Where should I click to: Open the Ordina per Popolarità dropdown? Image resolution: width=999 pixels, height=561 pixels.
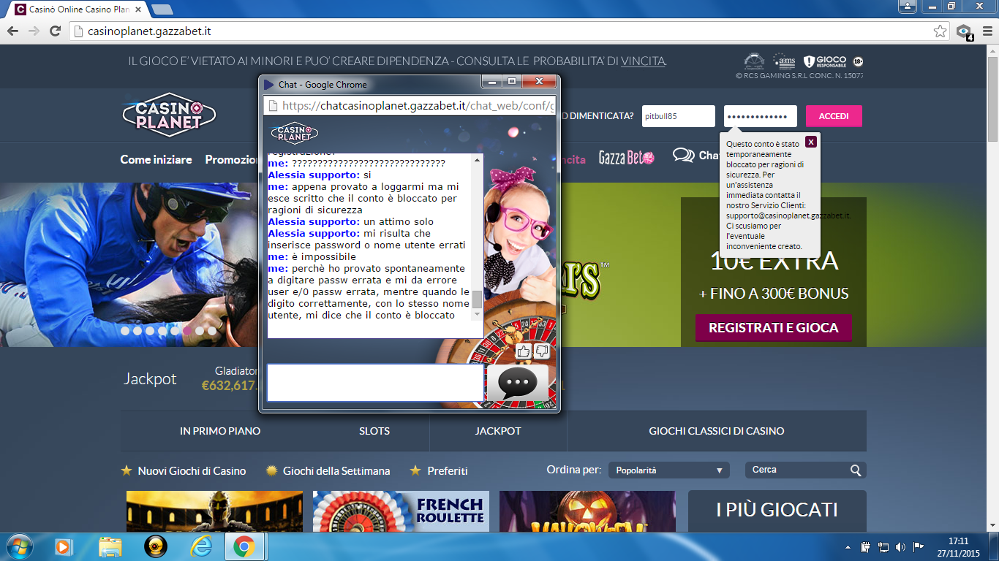(x=669, y=470)
